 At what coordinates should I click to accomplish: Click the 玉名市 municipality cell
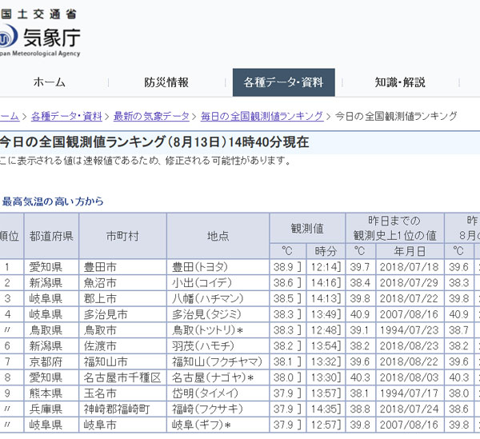(x=122, y=393)
